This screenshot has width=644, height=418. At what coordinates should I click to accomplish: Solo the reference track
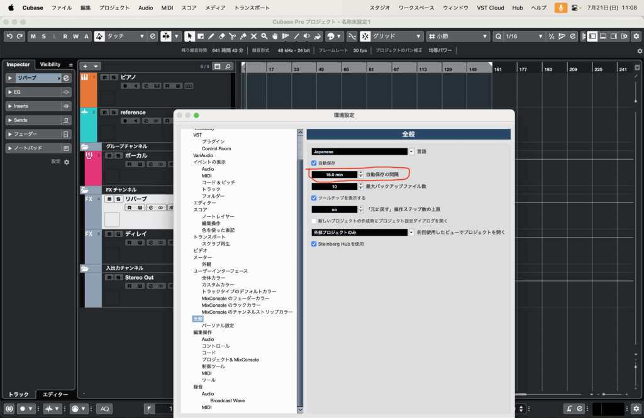click(114, 113)
